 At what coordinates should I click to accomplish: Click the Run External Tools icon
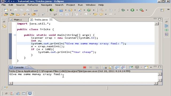[x=142, y=10]
